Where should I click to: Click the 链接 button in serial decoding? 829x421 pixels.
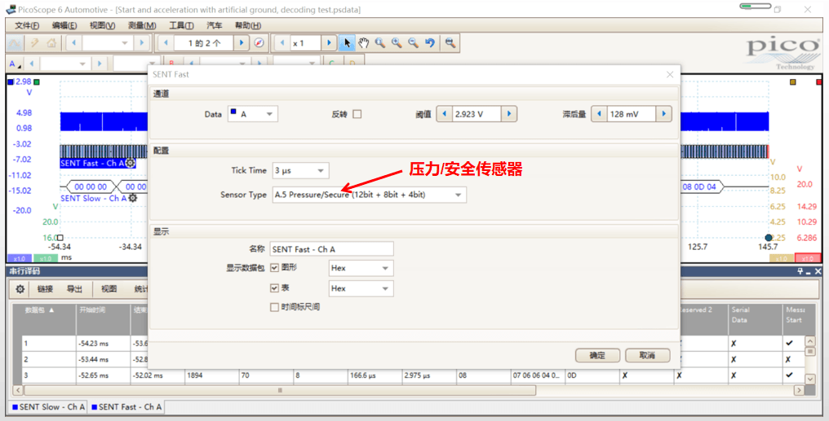click(45, 288)
